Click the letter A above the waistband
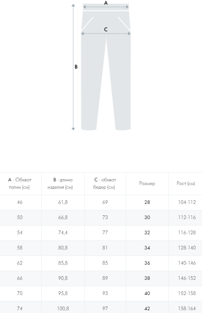This screenshot has width=202, height=313. click(106, 3)
